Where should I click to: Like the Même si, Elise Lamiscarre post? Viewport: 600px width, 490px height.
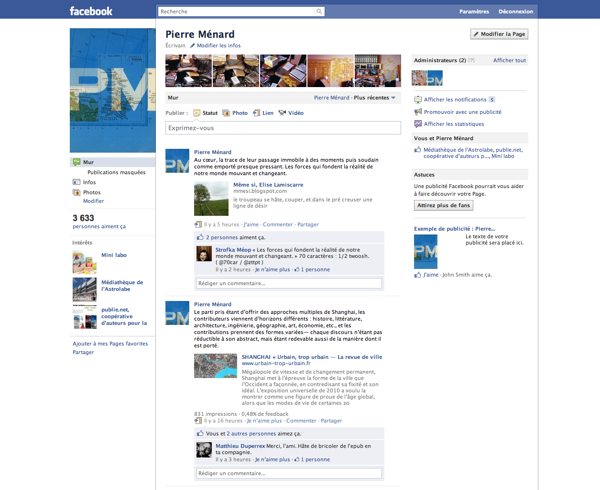tap(251, 225)
